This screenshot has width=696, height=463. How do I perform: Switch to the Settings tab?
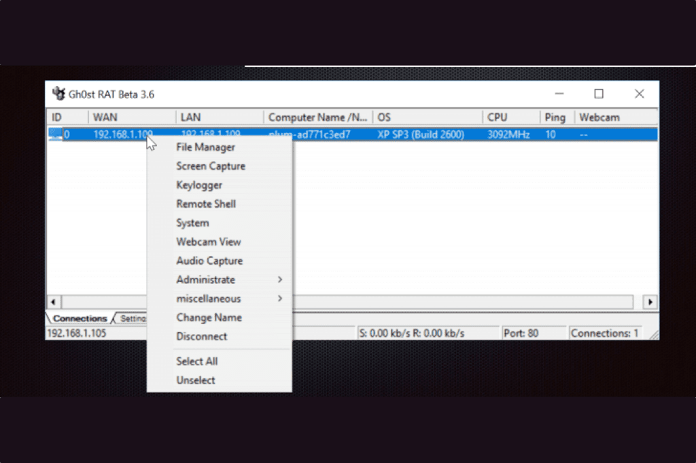[132, 318]
